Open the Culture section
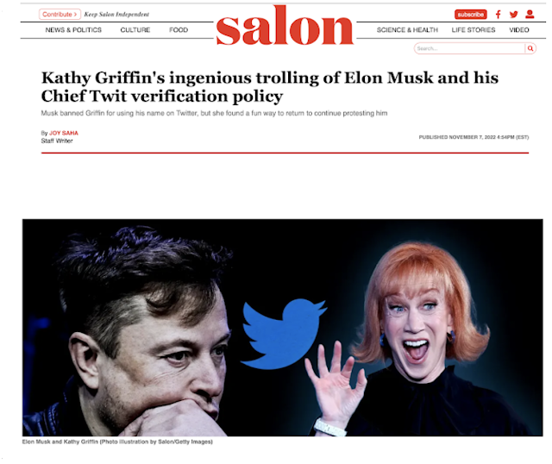The width and height of the screenshot is (552, 464). point(135,30)
